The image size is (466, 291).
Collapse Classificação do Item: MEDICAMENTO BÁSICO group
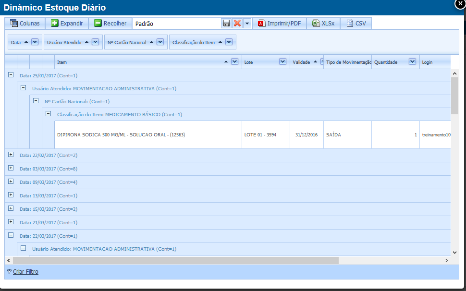click(48, 113)
